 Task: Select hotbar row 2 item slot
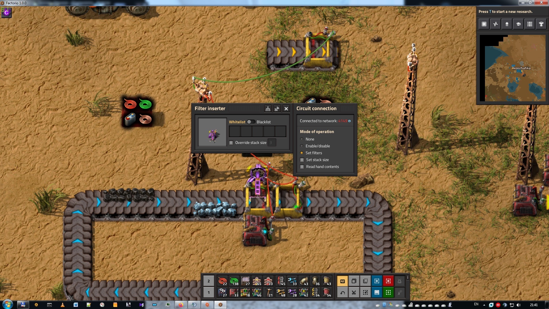[x=208, y=281]
